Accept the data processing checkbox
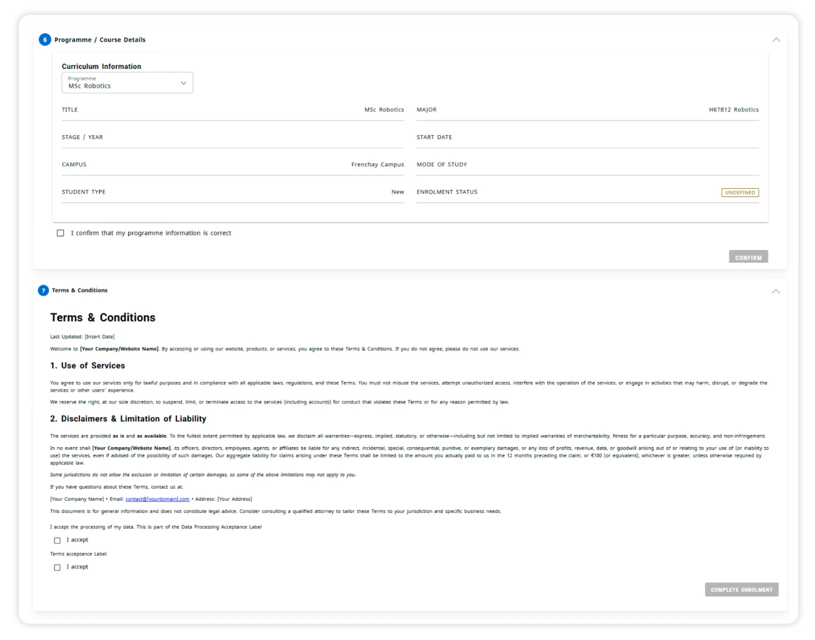Screen dimensions: 815x640 tap(57, 540)
